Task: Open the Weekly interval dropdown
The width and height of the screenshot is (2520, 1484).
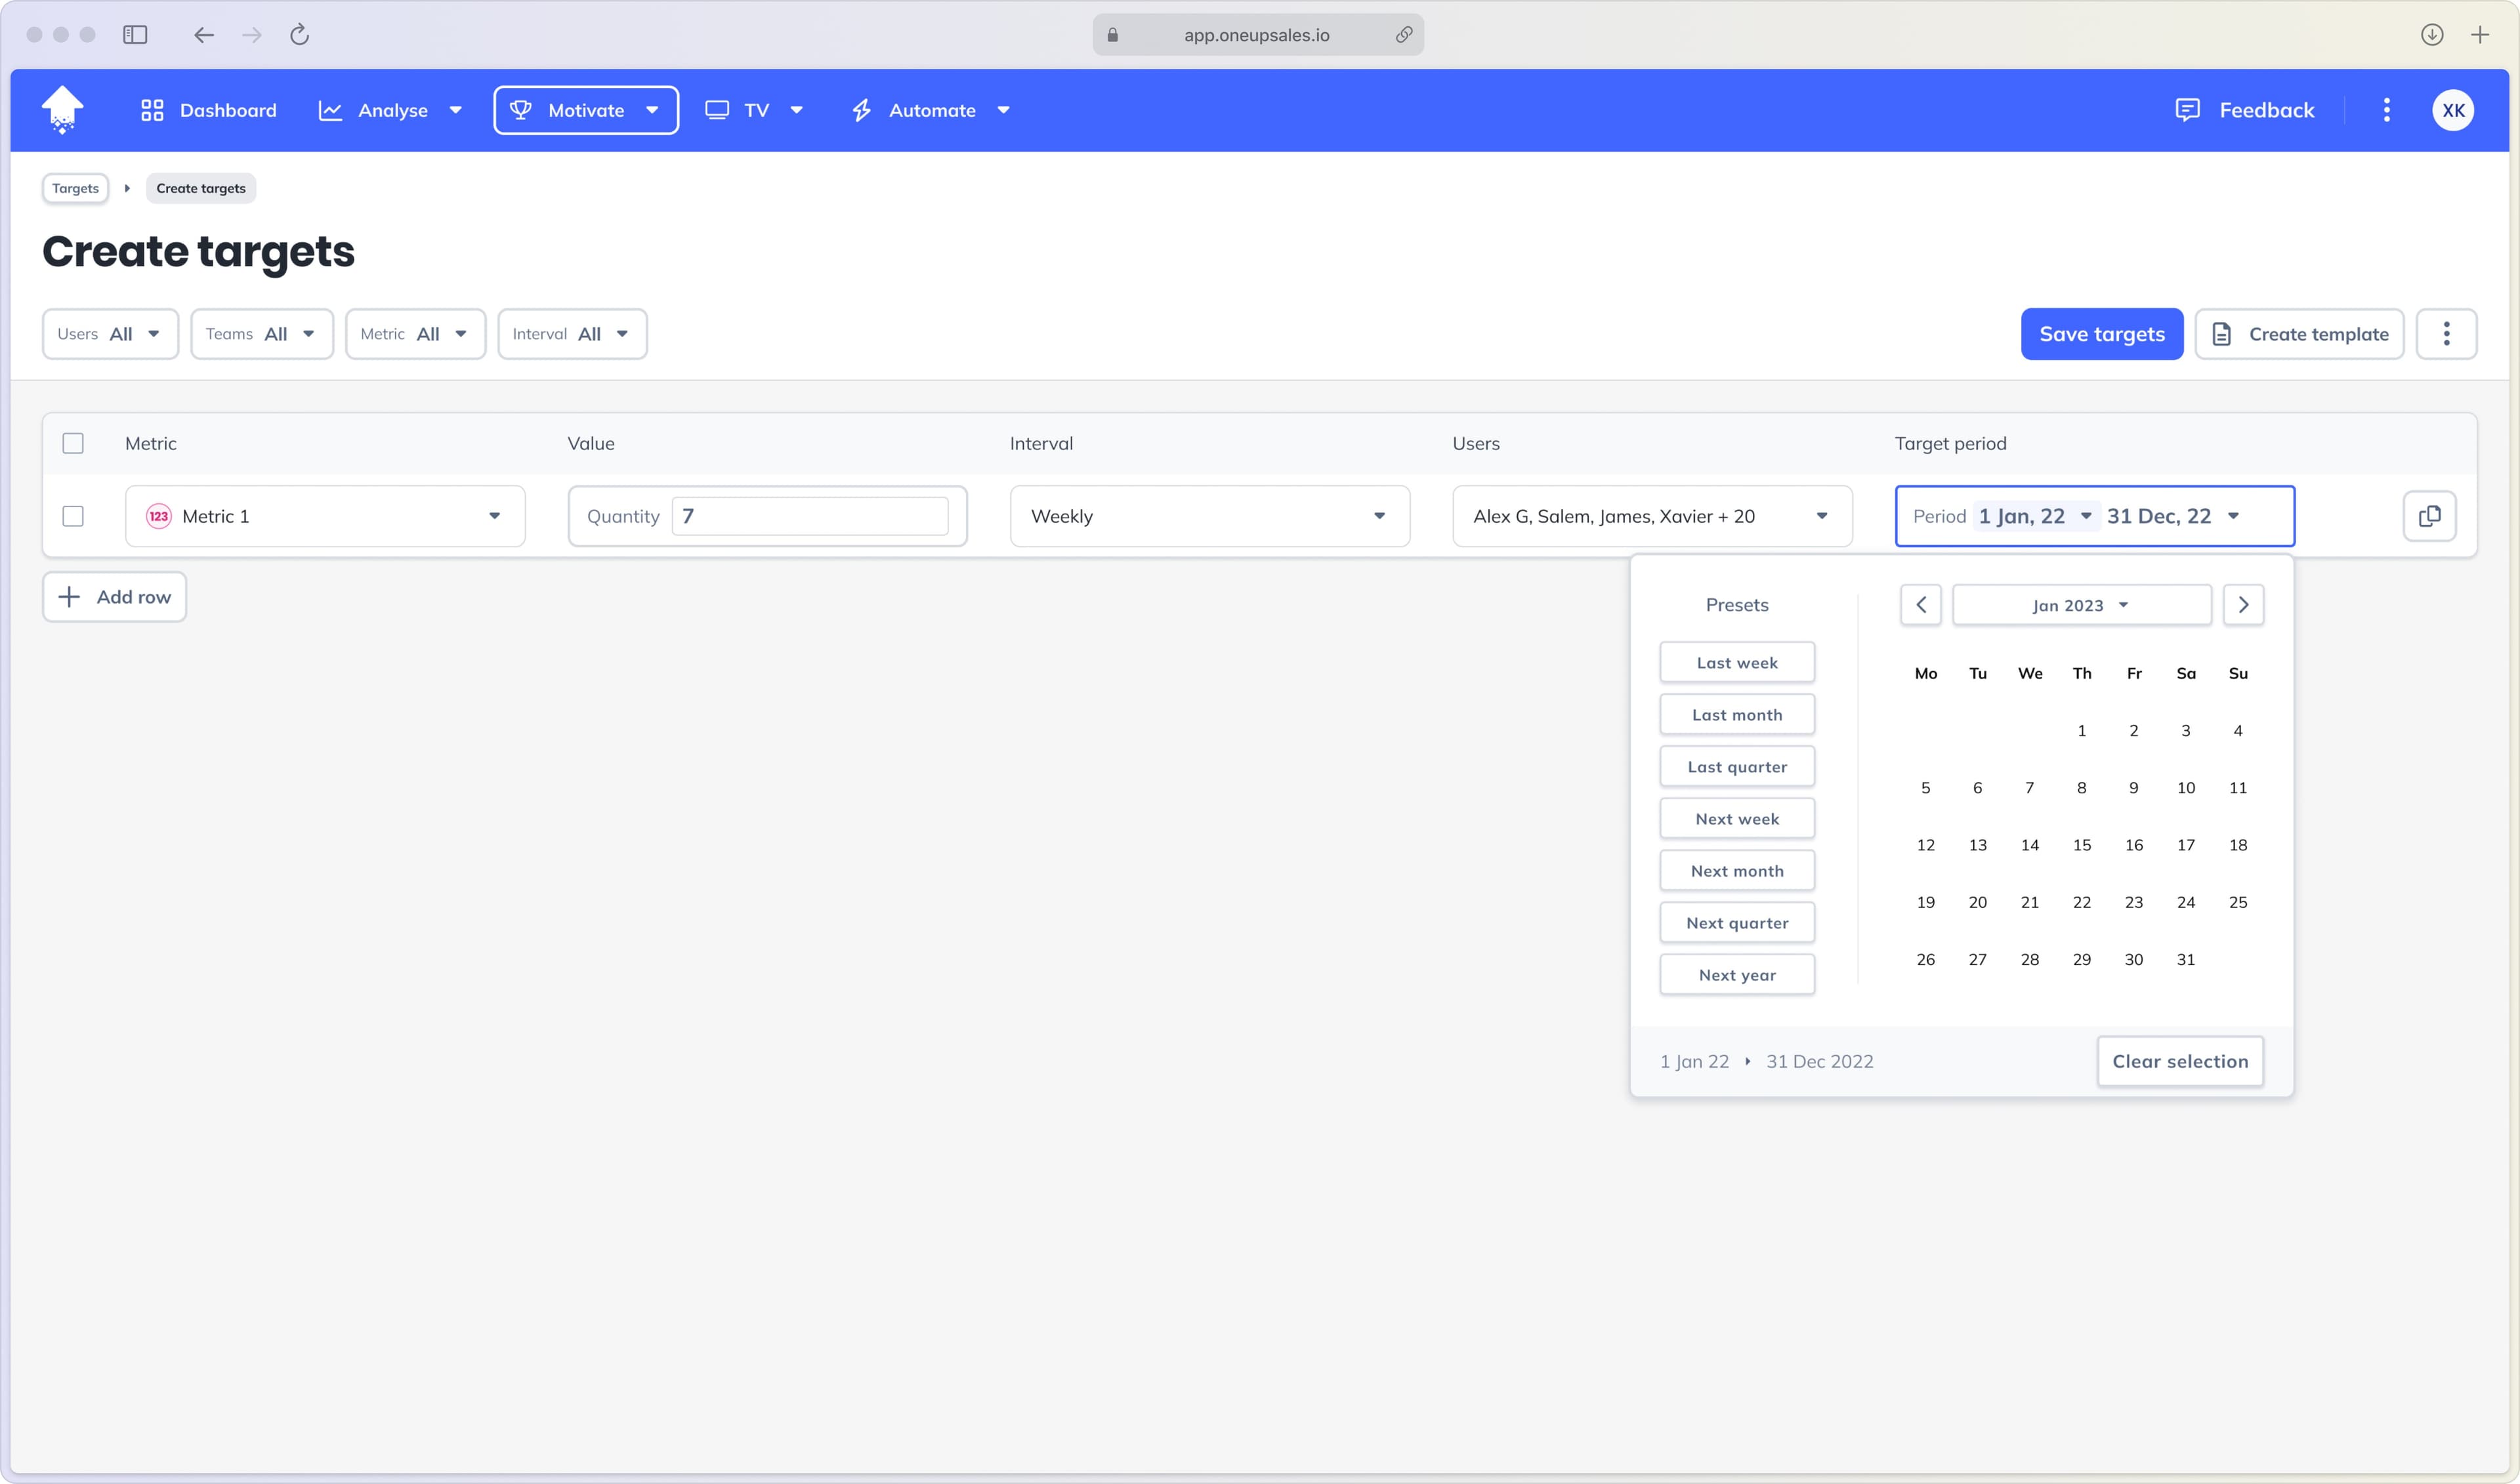Action: 1210,516
